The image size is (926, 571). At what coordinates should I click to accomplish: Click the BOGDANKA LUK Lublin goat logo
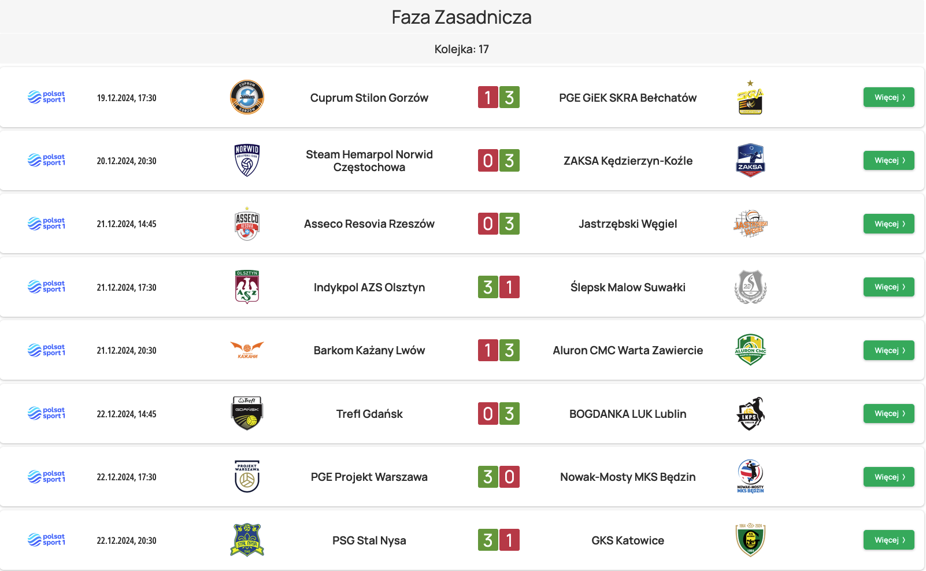pyautogui.click(x=750, y=414)
